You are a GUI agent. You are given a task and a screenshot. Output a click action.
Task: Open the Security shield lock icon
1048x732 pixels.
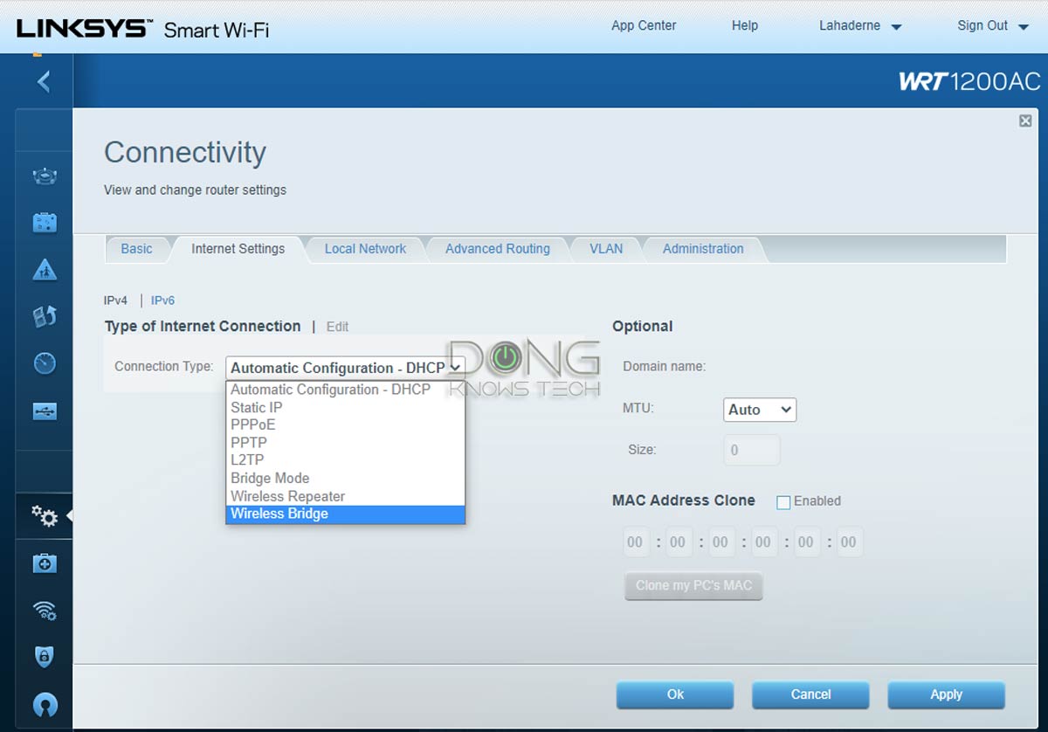pyautogui.click(x=45, y=657)
